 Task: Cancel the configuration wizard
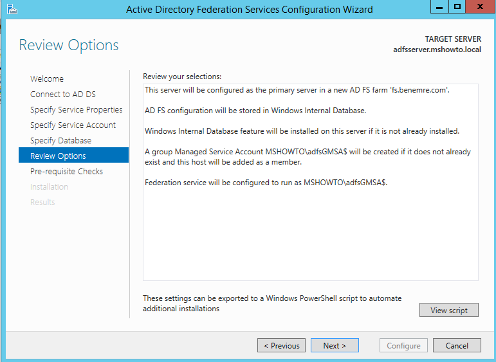[x=457, y=345]
